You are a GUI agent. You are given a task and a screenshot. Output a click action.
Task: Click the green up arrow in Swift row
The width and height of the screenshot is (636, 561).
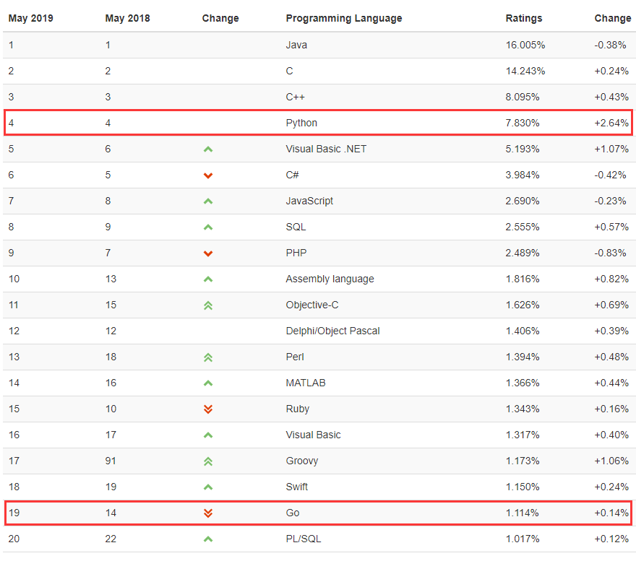[208, 487]
